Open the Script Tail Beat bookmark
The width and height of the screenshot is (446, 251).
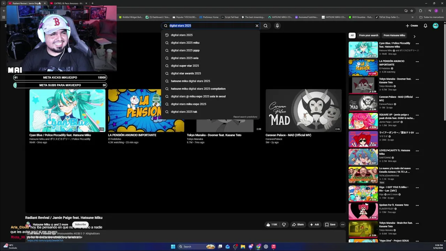[x=230, y=17]
